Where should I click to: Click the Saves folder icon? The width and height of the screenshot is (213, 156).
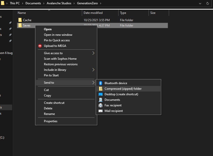(x=20, y=25)
